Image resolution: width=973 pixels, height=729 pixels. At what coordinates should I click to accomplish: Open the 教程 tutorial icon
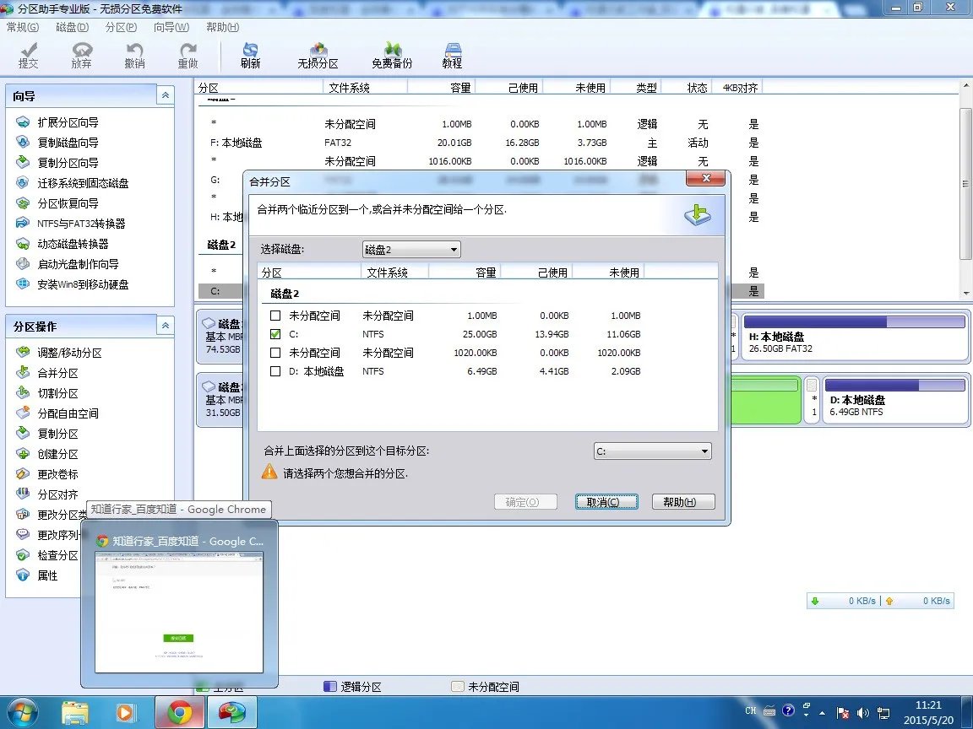point(452,56)
